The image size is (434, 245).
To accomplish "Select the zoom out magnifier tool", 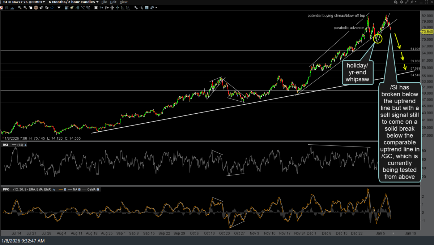I will click(25, 7).
